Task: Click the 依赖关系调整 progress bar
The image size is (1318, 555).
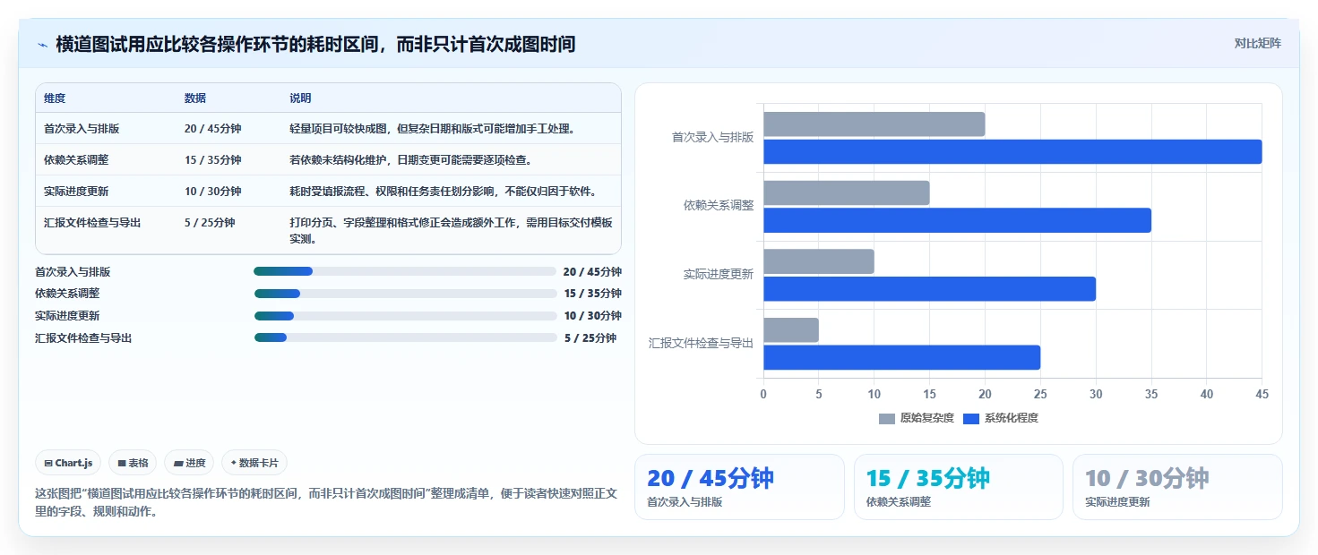Action: 405,294
